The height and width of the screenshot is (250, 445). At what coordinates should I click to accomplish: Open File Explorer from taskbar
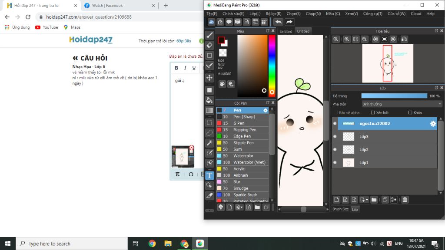click(x=168, y=244)
